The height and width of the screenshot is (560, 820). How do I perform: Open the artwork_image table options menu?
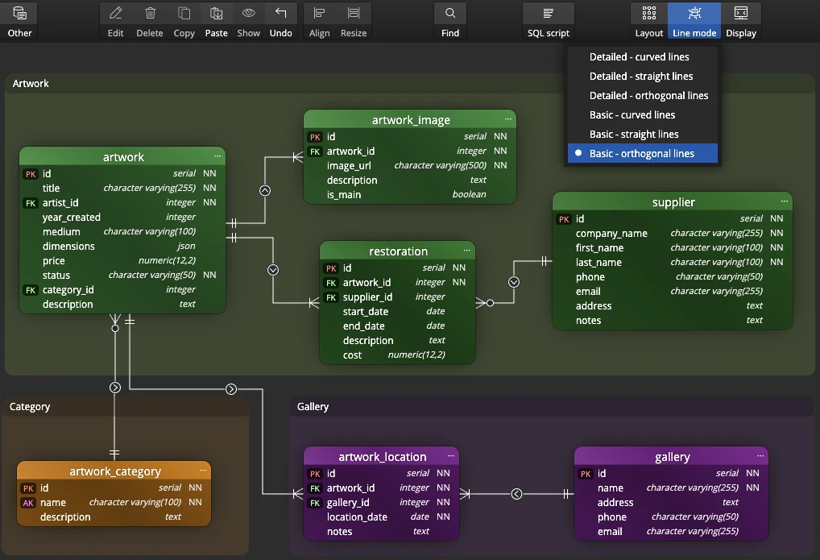[x=507, y=119]
